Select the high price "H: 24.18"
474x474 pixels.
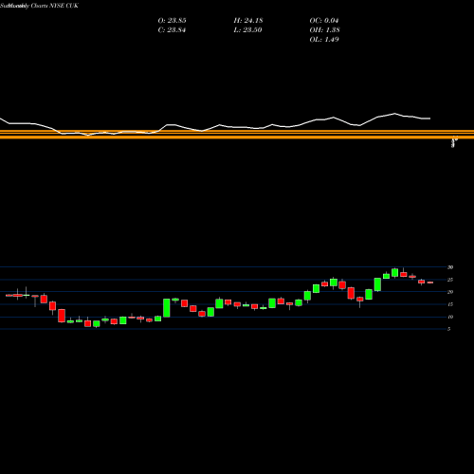click(x=248, y=21)
